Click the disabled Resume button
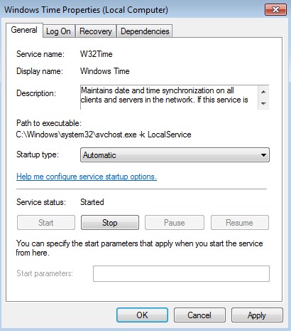The image size is (291, 331). [x=240, y=223]
